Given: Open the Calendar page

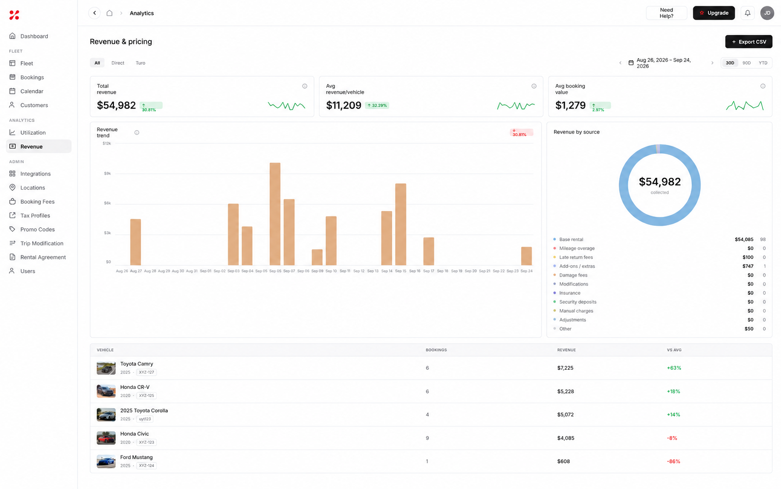Looking at the screenshot, I should click(38, 91).
